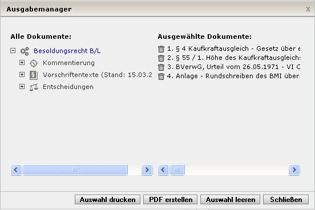Empty the selection with Auswahl leeren
The image size is (315, 210).
pyautogui.click(x=230, y=200)
